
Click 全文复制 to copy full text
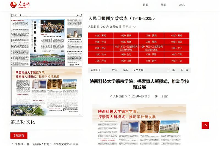coord(138,70)
